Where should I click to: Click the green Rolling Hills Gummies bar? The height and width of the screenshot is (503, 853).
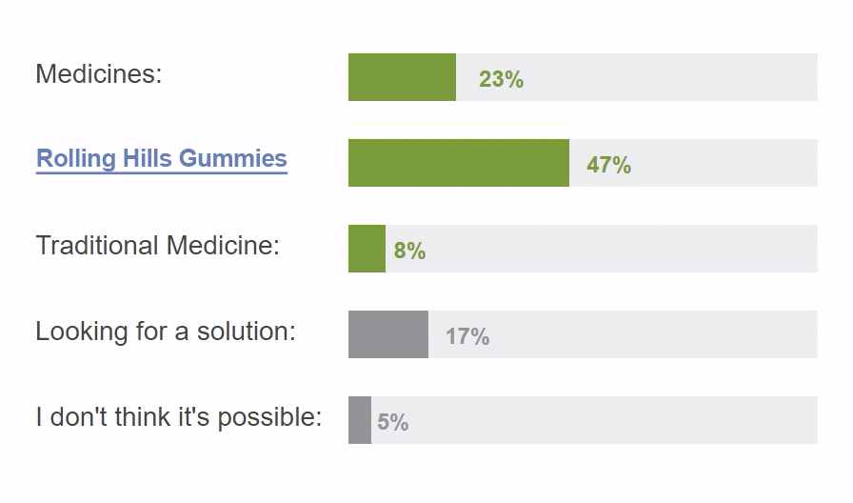click(x=459, y=163)
